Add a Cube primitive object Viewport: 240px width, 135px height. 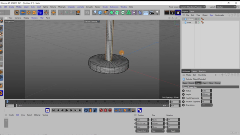tap(100, 12)
